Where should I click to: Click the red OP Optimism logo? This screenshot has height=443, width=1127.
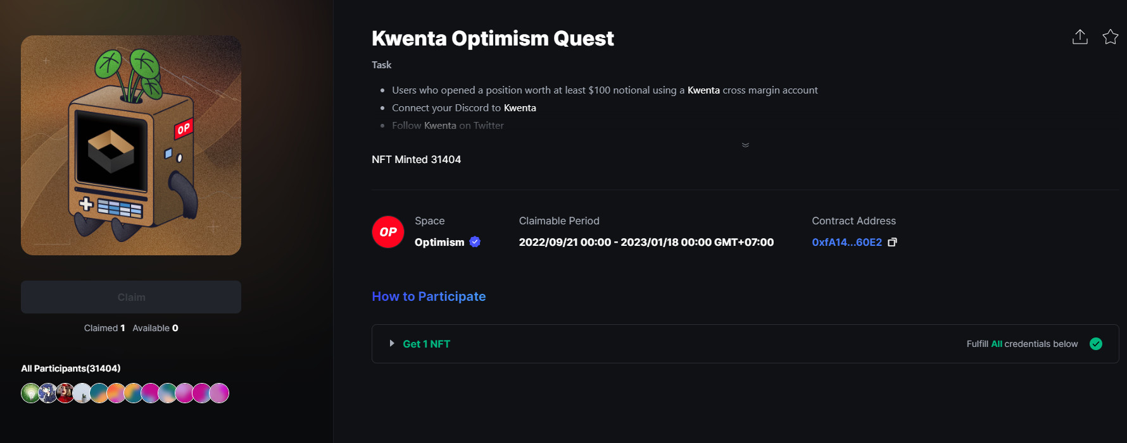(x=388, y=232)
